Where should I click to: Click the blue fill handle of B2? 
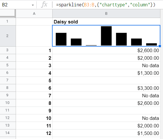[x=160, y=46]
